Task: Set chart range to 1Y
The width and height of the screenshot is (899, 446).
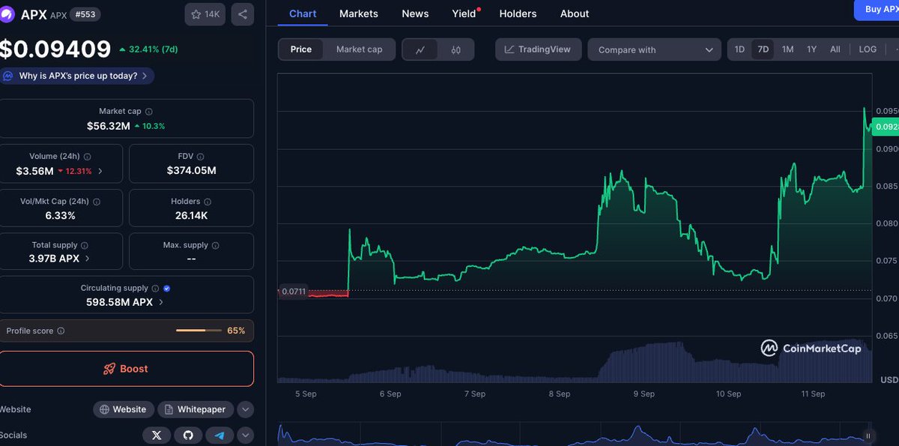Action: 811,49
